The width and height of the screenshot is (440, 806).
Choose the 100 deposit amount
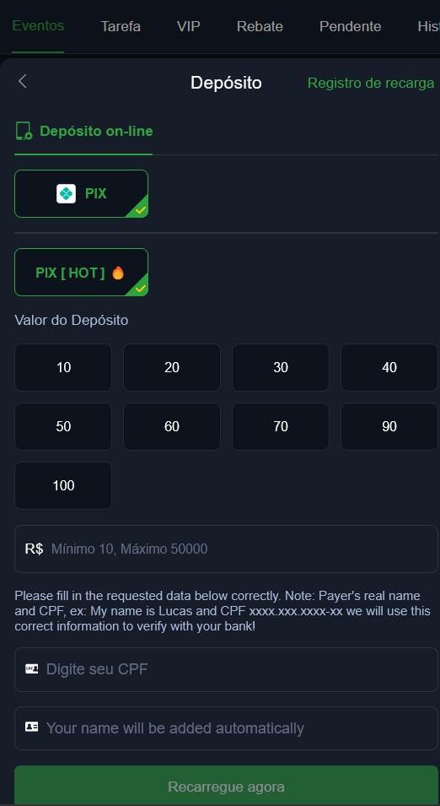point(63,486)
